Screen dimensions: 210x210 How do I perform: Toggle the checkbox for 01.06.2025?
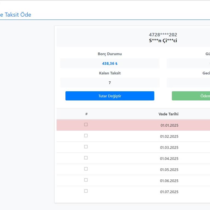(x=86, y=180)
